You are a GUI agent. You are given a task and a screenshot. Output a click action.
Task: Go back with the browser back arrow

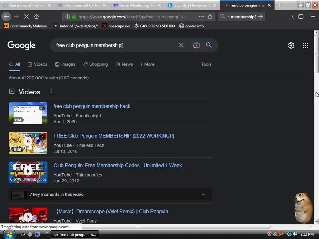pyautogui.click(x=6, y=17)
